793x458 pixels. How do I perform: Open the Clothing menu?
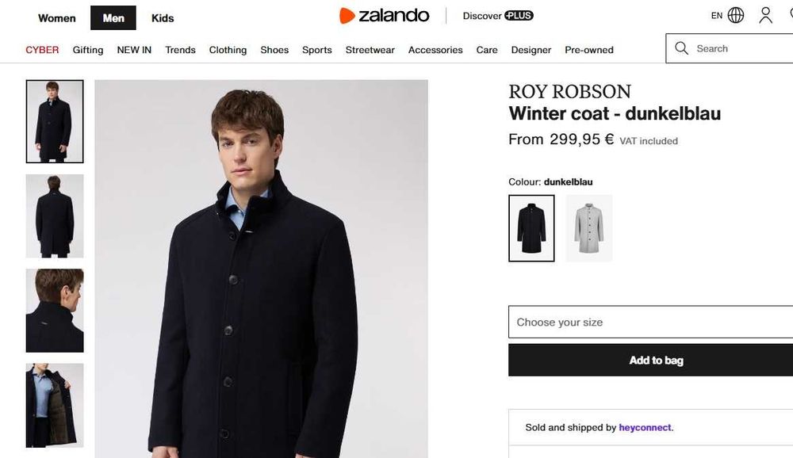(228, 50)
